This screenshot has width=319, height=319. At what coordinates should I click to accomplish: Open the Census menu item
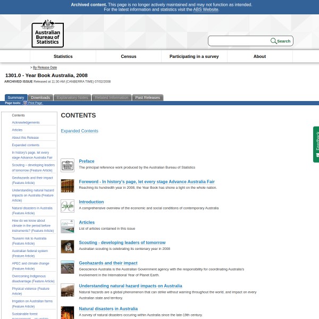pos(129,56)
